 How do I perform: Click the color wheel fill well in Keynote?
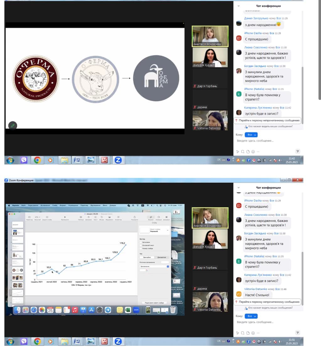(146, 270)
